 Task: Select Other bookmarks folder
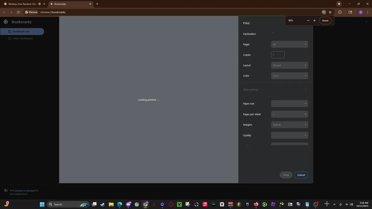tap(22, 38)
